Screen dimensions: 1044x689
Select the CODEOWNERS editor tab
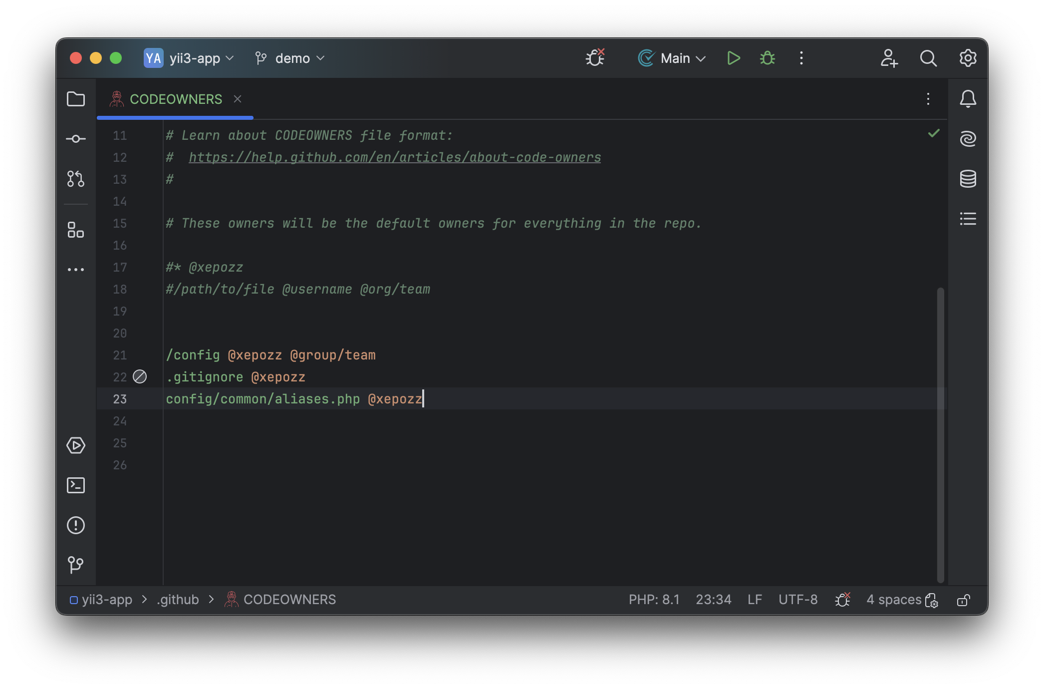[176, 99]
